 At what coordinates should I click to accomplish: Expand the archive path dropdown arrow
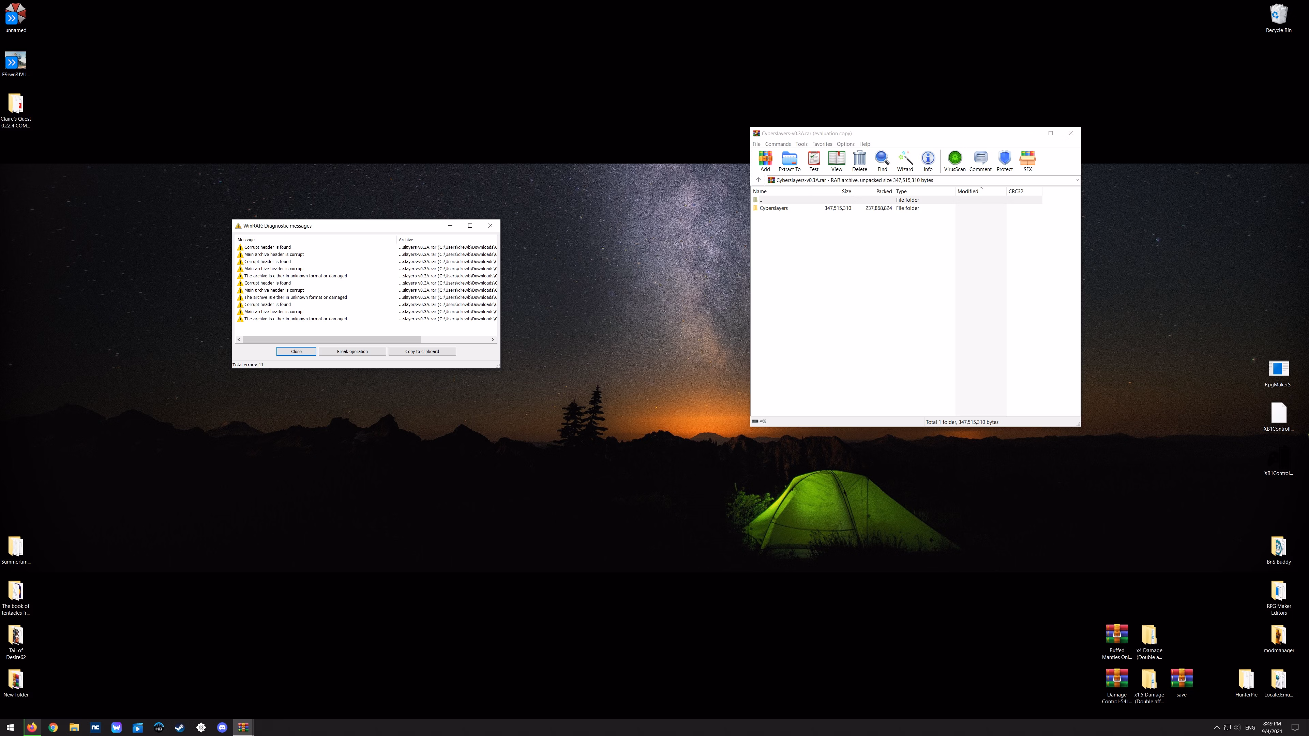1076,180
